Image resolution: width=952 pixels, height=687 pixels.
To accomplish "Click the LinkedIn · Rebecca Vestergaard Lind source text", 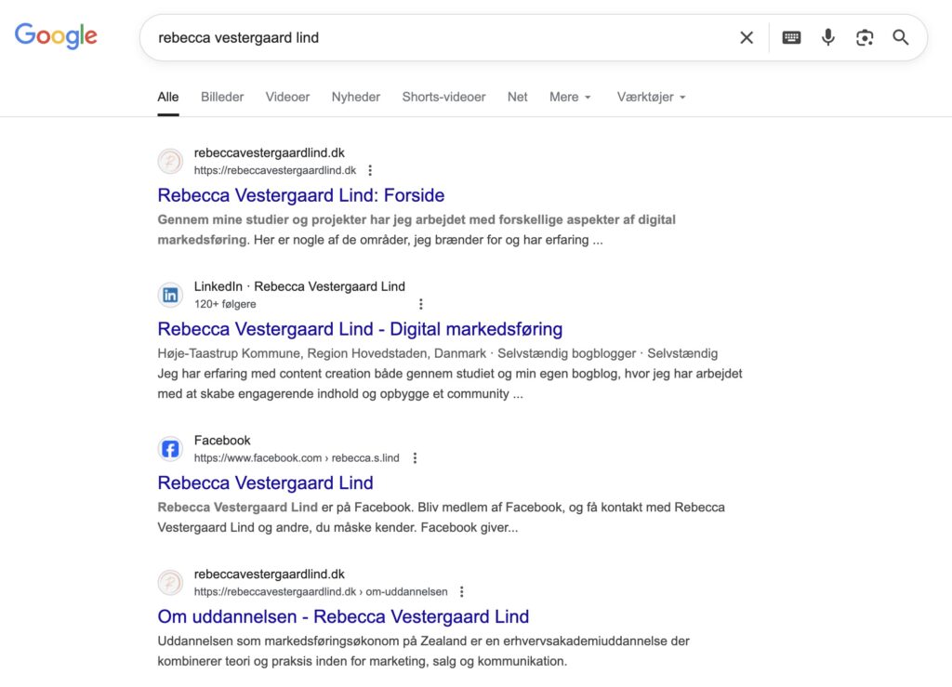I will click(299, 286).
